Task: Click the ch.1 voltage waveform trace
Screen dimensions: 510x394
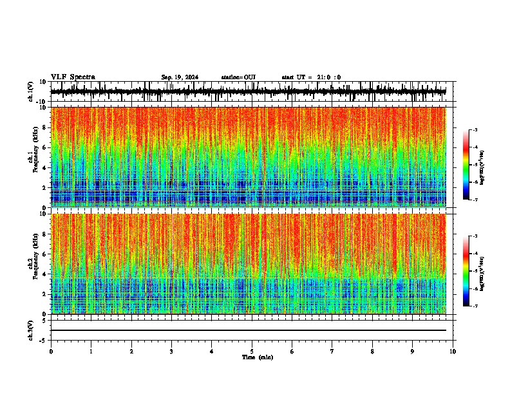Action: [248, 91]
